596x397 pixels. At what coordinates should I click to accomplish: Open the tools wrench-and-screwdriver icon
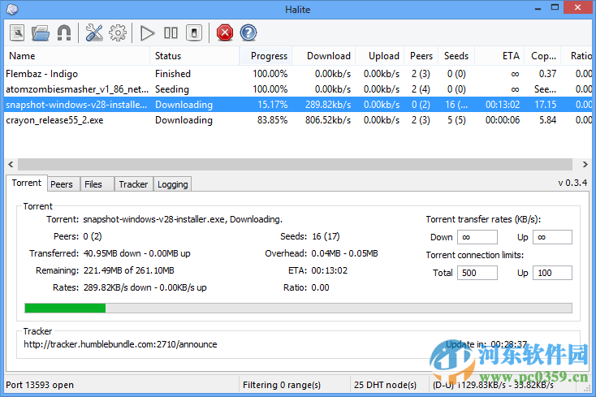[94, 33]
